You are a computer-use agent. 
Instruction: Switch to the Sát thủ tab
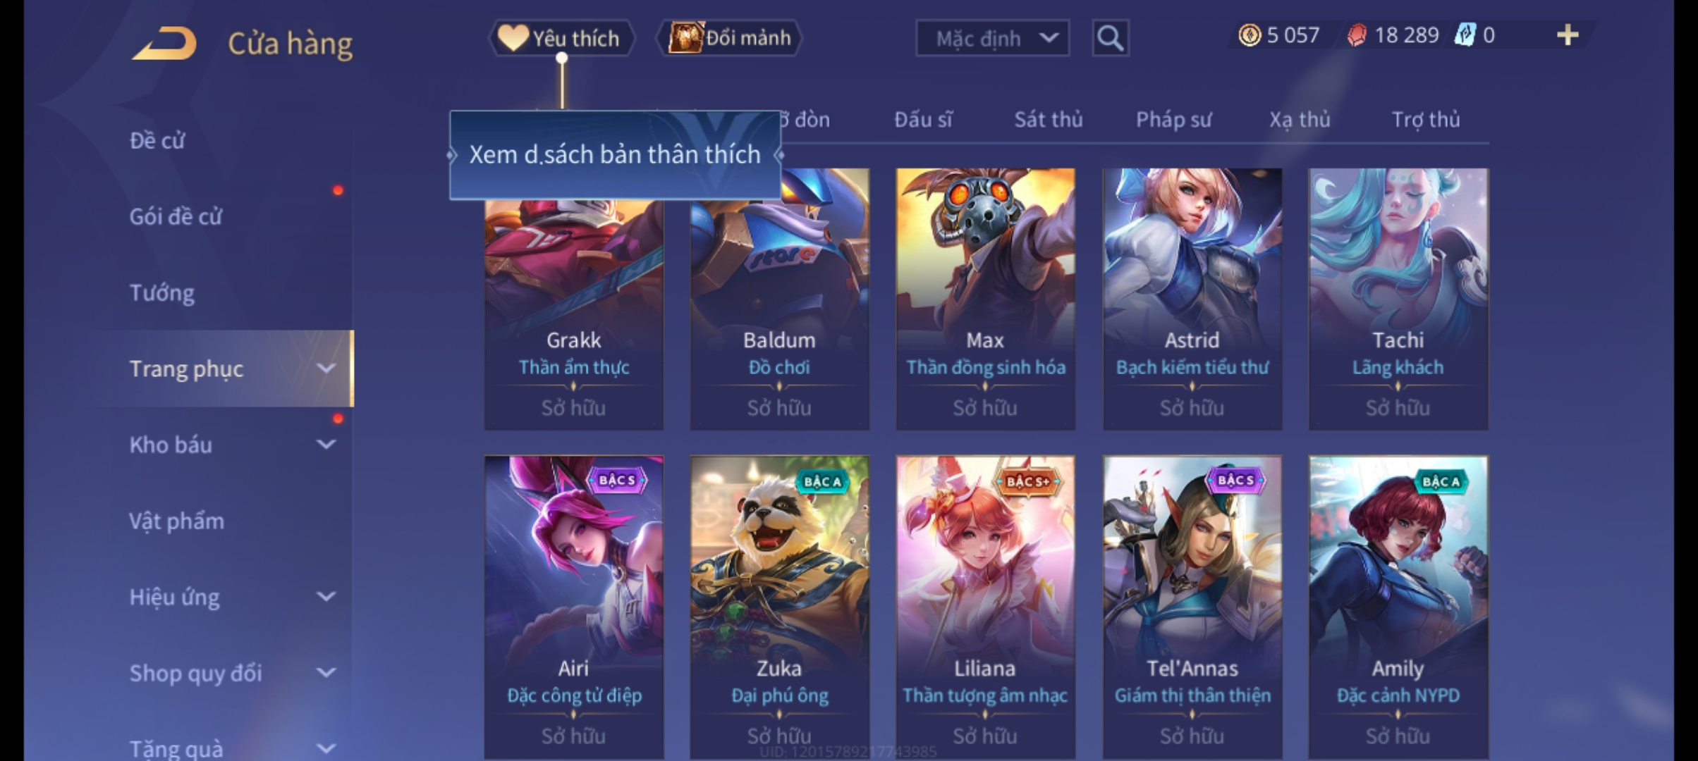[x=1049, y=120]
